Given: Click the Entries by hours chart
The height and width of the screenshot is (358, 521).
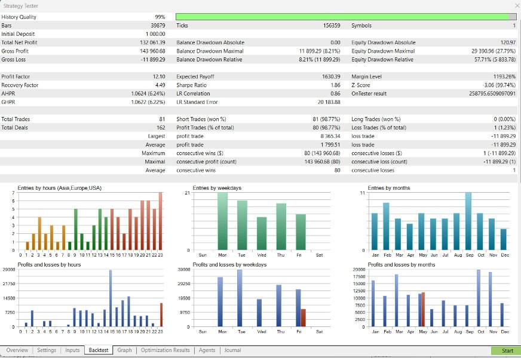Looking at the screenshot, I should (88, 221).
